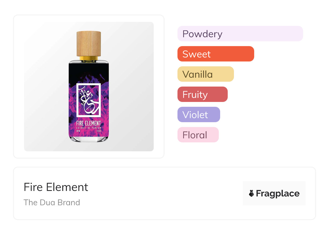This screenshot has height=233, width=329.
Task: Click the FIRE ELEMENT text on bottle label
Action: coord(89,123)
